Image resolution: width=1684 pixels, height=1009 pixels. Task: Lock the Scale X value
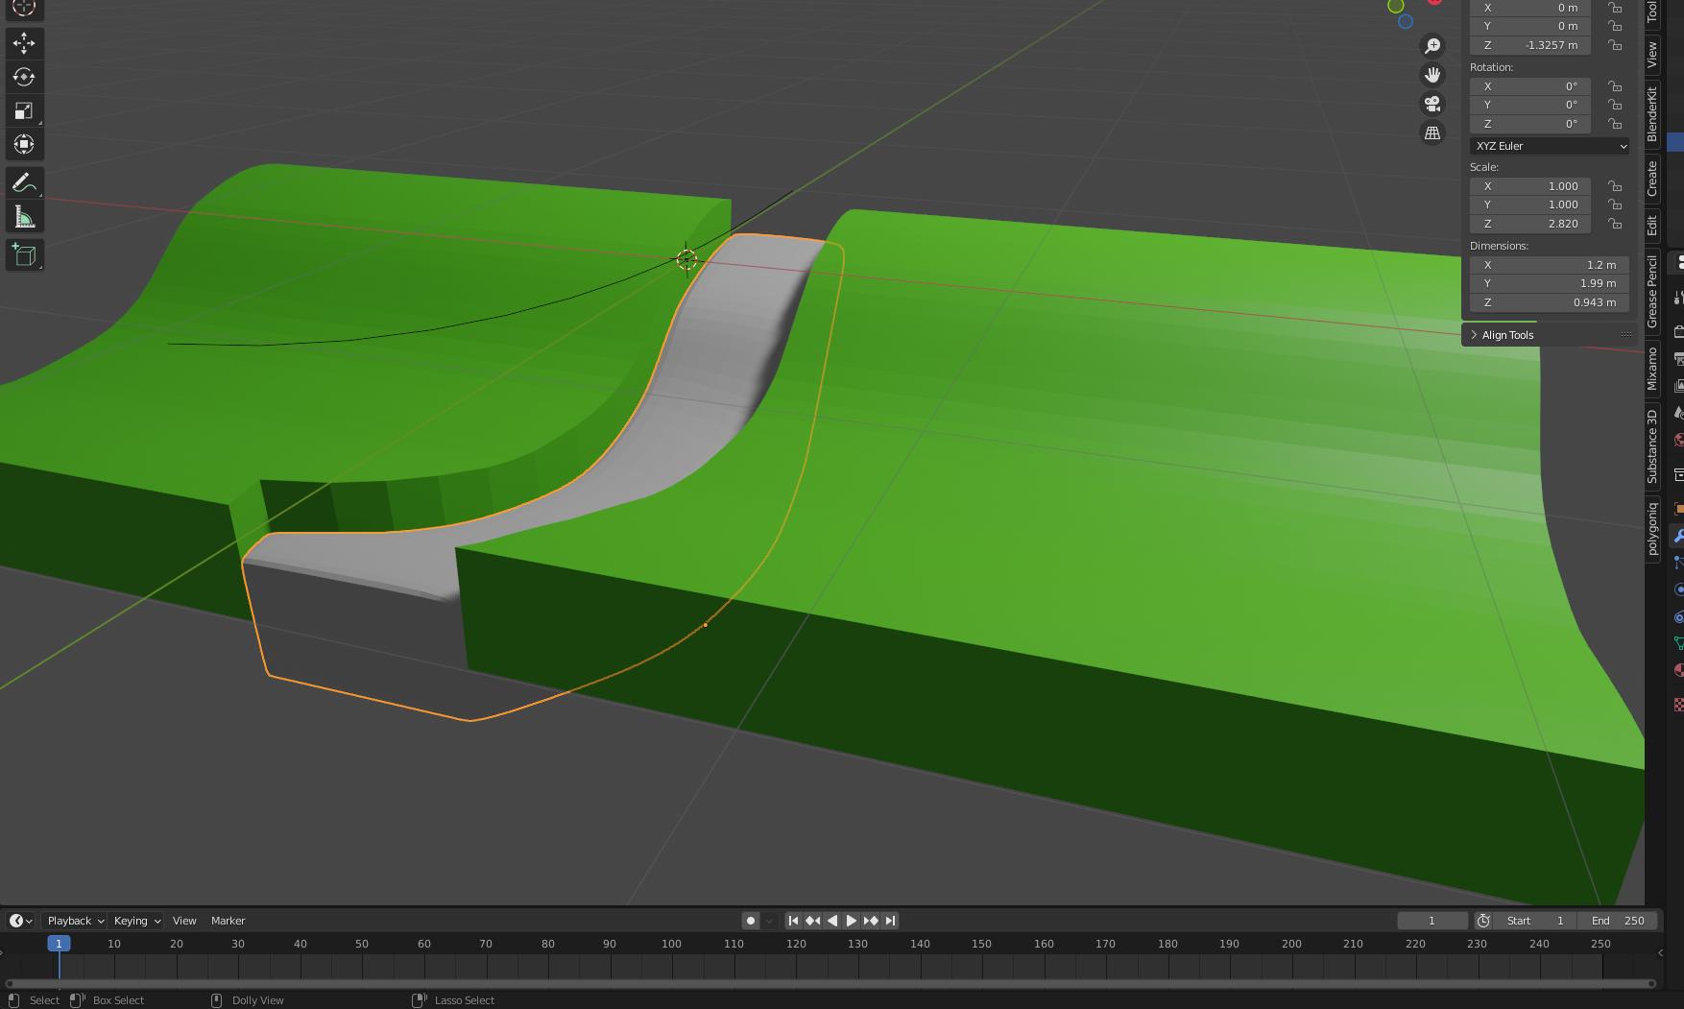pos(1616,186)
